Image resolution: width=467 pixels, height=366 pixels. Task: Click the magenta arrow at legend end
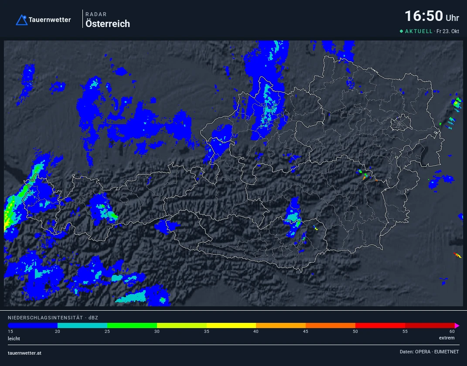coord(457,325)
